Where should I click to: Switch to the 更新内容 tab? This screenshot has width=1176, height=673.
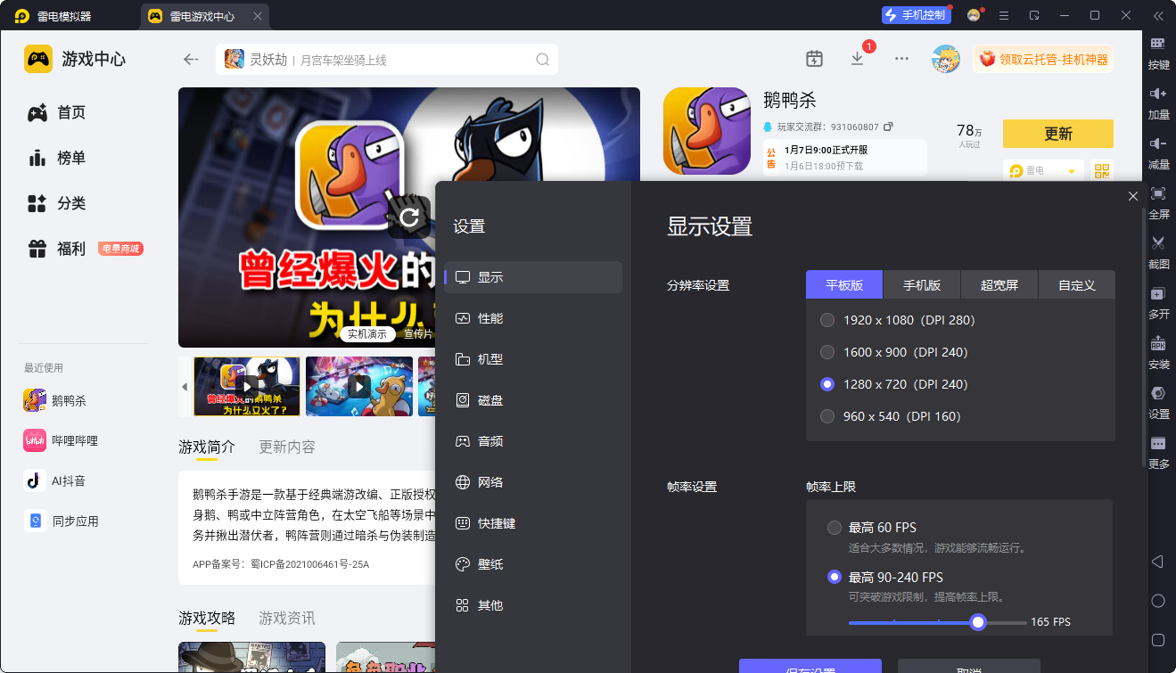(287, 447)
